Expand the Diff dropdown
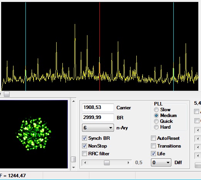The image size is (201, 180). coord(161,163)
